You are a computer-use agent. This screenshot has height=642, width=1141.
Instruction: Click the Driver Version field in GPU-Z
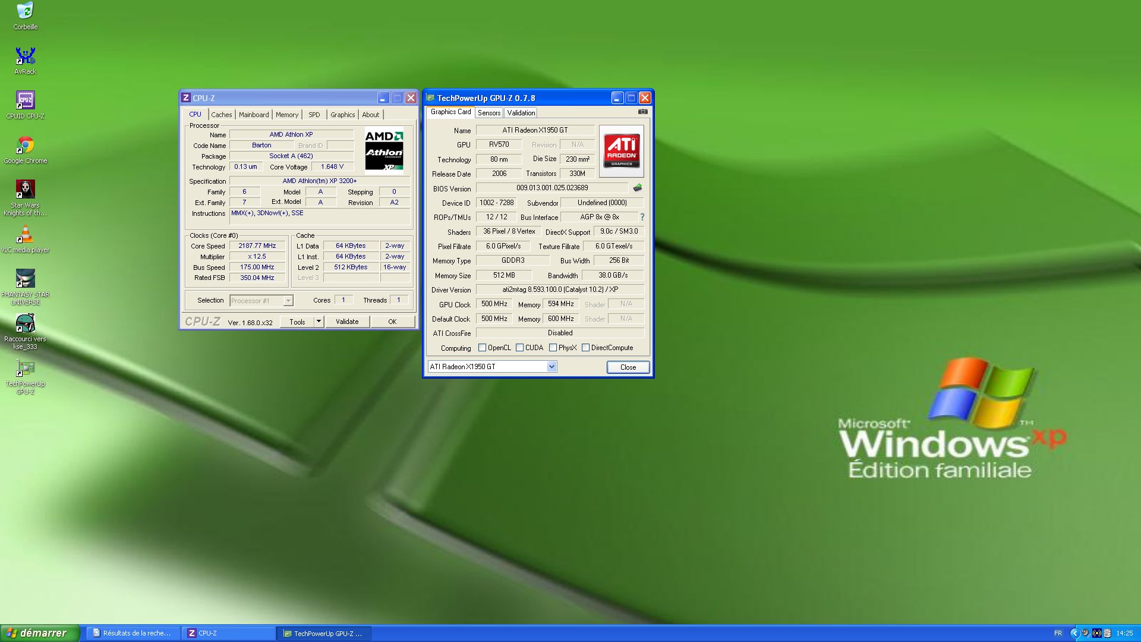(560, 289)
